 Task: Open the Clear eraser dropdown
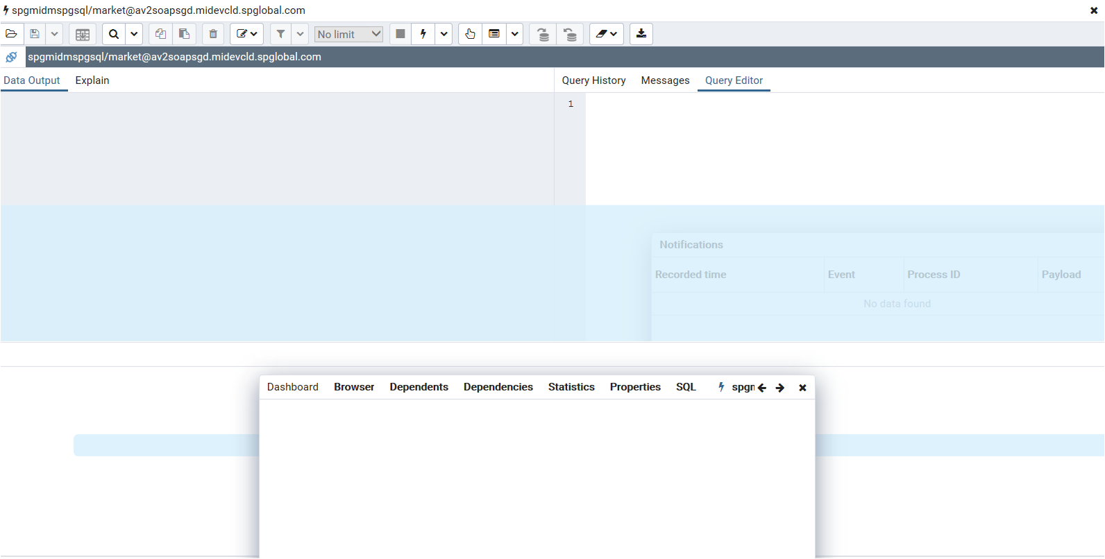pos(607,34)
